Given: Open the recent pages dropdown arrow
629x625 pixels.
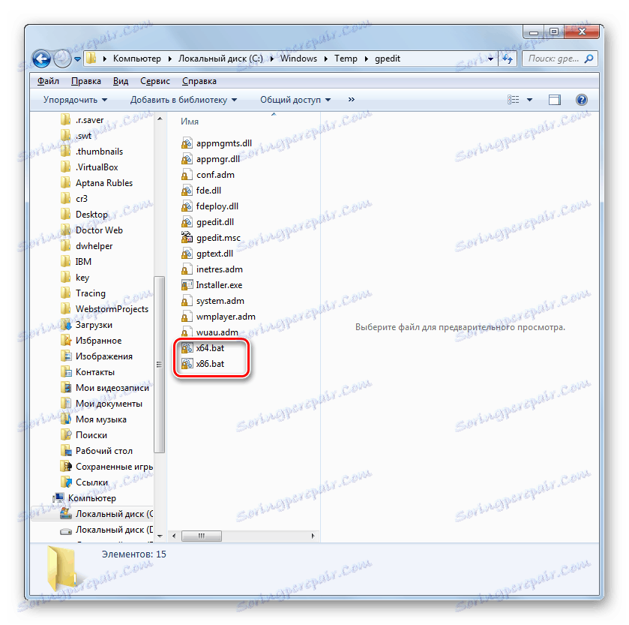Looking at the screenshot, I should [x=77, y=59].
